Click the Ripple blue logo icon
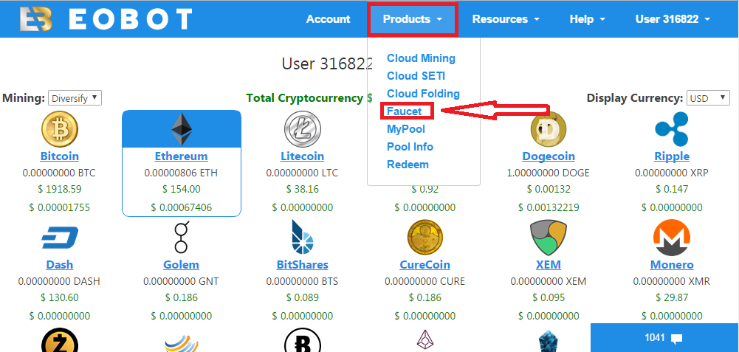This screenshot has height=352, width=739. (x=672, y=128)
